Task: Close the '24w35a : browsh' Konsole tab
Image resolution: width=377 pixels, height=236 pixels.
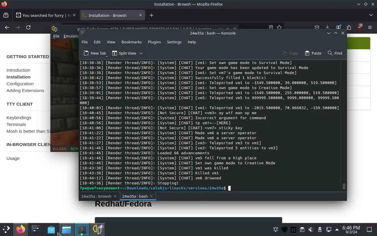Action: pyautogui.click(x=115, y=196)
